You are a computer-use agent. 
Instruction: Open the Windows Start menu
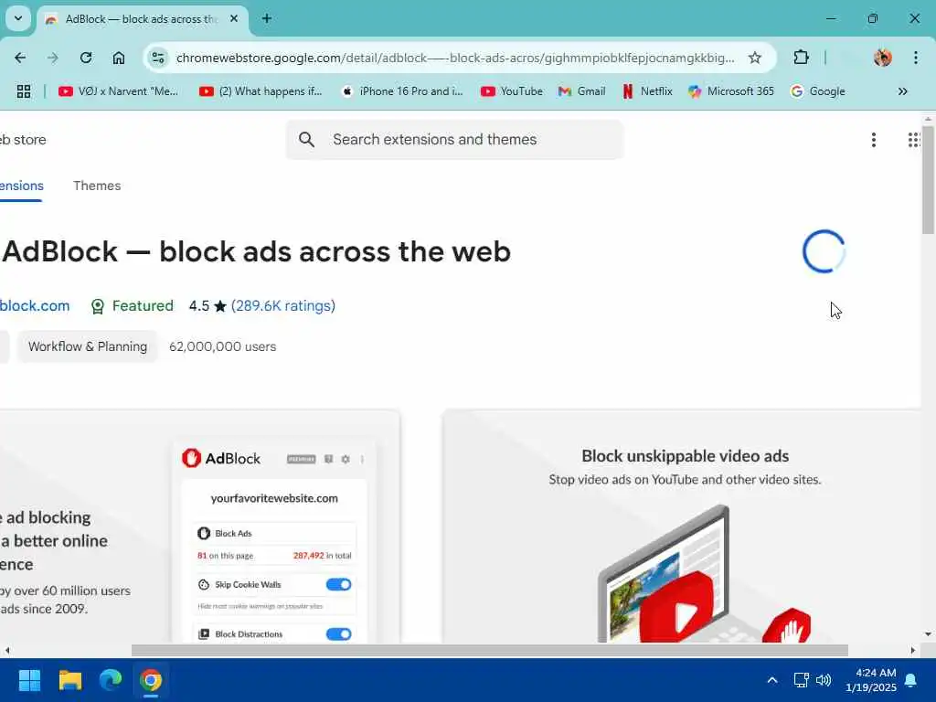coord(29,680)
